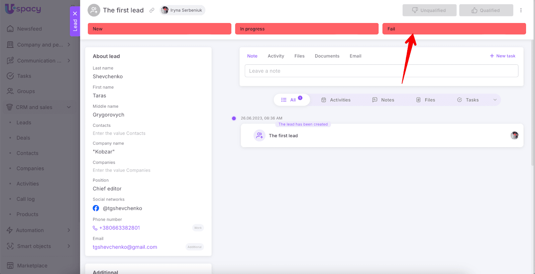Open Newsfeed from the sidebar
535x274 pixels.
point(29,29)
